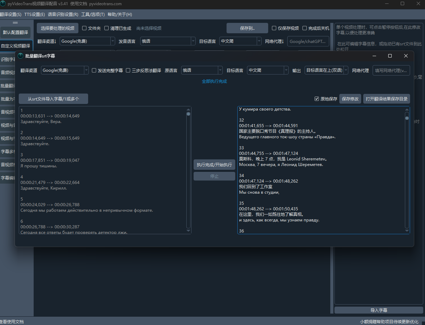
Task: Open the TTS设置(E) menu
Action: pyautogui.click(x=35, y=15)
